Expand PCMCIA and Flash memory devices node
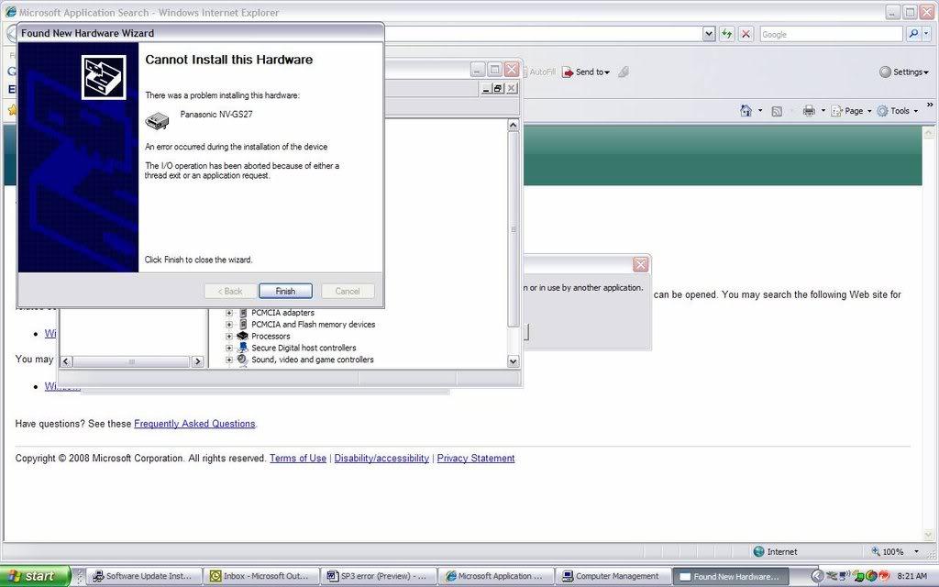 point(229,324)
